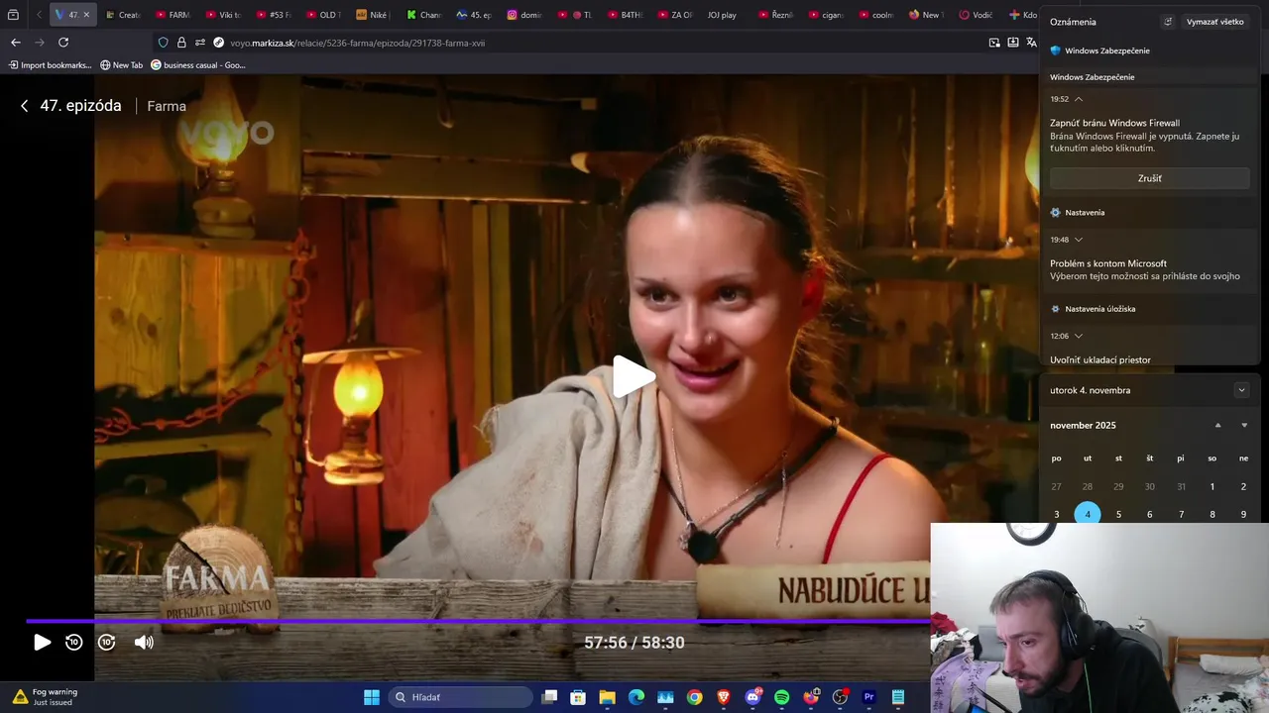Open the New Tab bookmark
This screenshot has height=713, width=1269.
coord(122,65)
